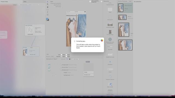Collapse the Foreground element group
This screenshot has width=175, height=98.
click(61, 65)
